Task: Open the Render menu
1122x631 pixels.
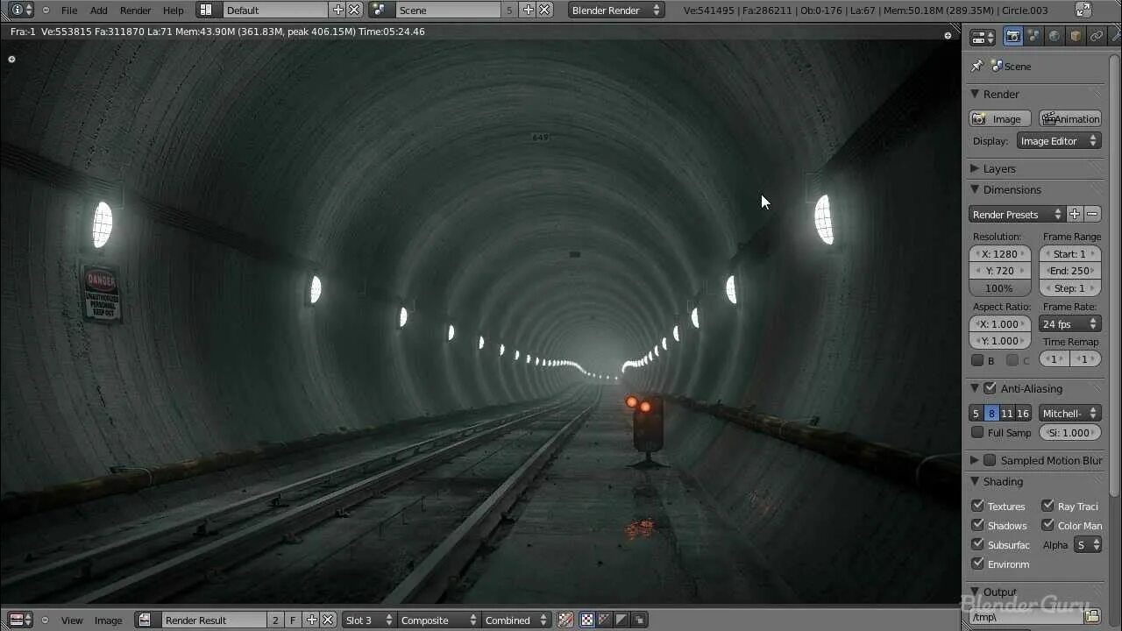Action: 135,10
